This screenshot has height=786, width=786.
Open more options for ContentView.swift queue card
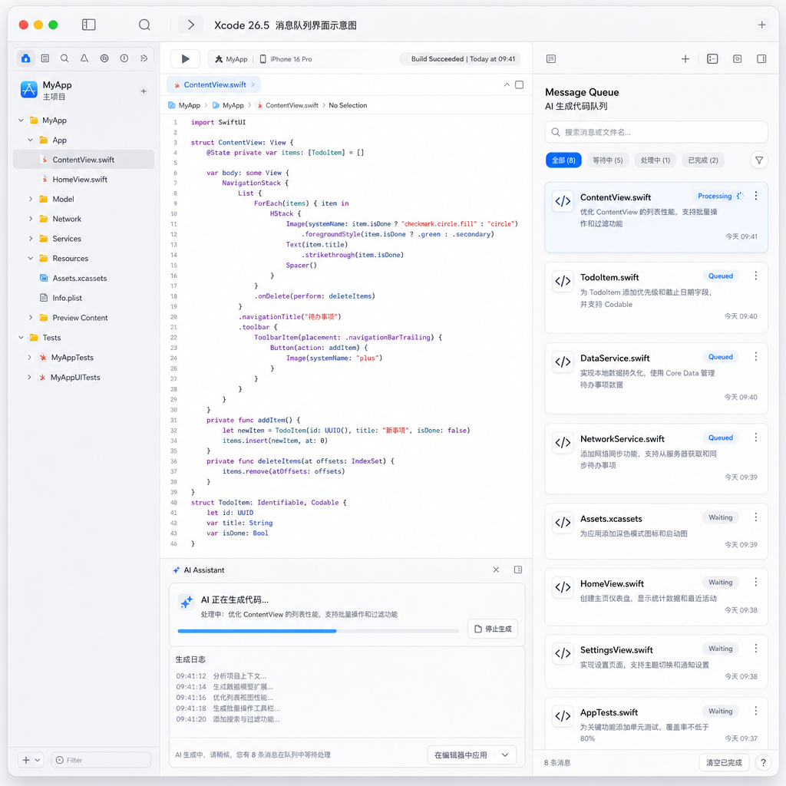click(756, 196)
